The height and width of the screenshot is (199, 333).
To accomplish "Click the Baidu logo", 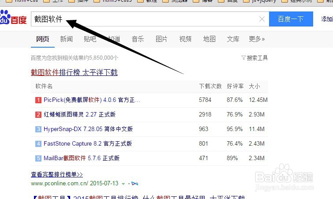I will (x=13, y=18).
